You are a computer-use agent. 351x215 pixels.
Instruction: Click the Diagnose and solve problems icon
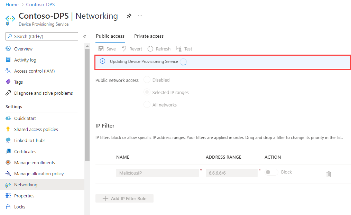click(x=8, y=93)
